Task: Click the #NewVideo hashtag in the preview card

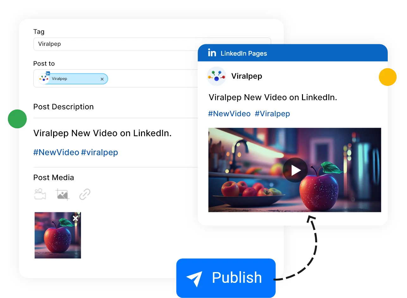Action: tap(229, 114)
